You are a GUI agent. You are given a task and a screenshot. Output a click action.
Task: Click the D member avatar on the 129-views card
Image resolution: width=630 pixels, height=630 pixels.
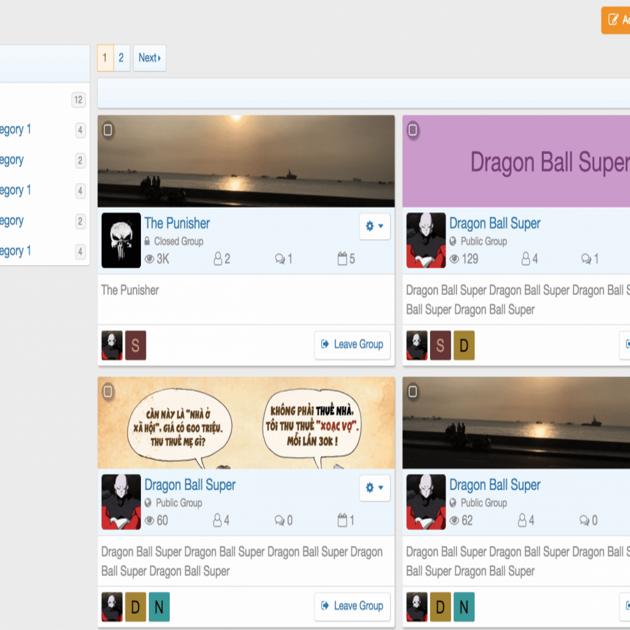point(464,346)
